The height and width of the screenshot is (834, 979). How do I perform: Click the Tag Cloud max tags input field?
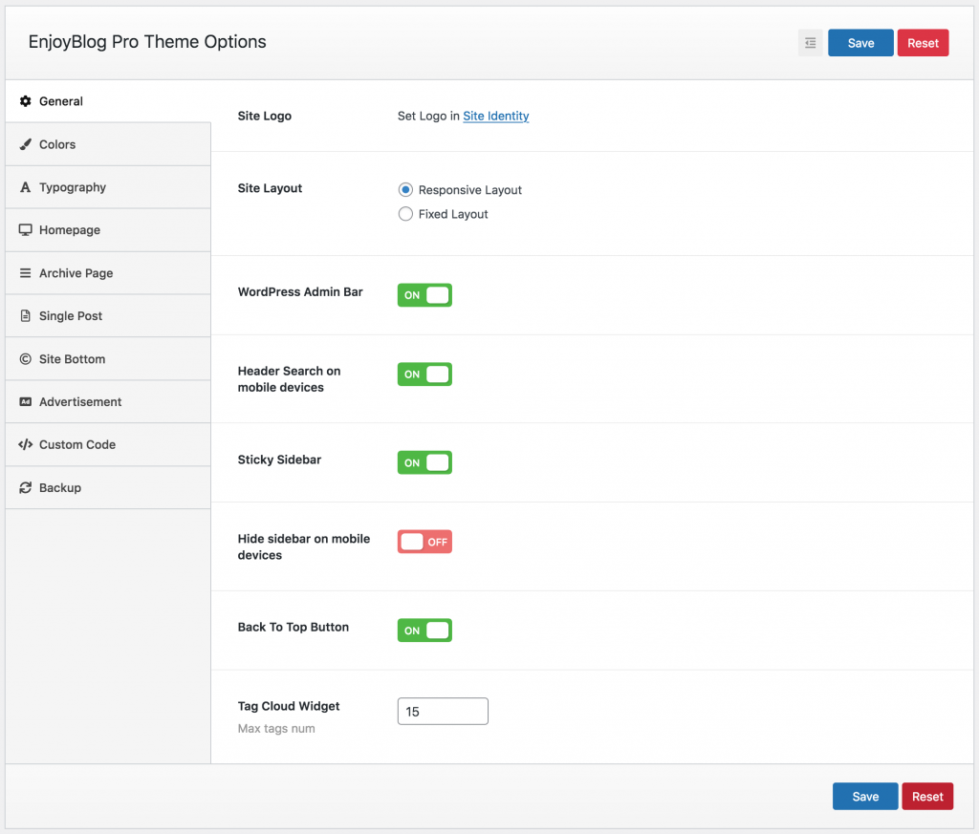(442, 711)
